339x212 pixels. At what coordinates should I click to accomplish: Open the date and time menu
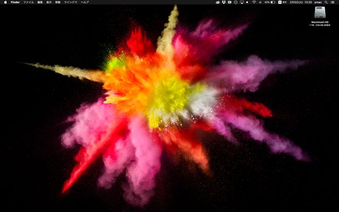point(301,2)
